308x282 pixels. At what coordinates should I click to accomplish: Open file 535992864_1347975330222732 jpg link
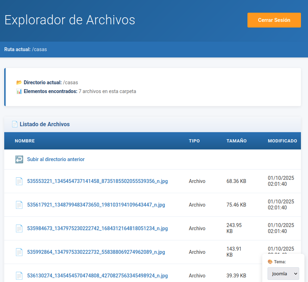point(96,252)
